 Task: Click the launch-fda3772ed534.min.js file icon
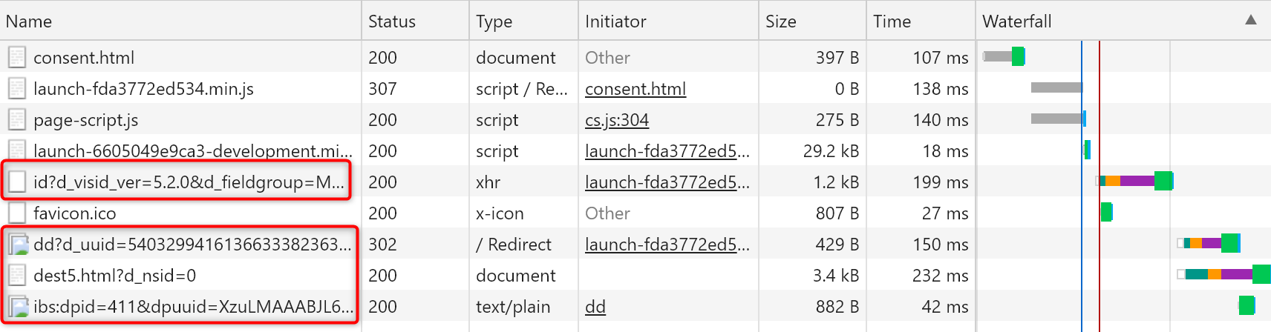click(17, 89)
